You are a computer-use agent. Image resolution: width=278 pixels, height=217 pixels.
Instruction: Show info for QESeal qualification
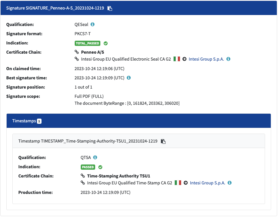tap(93, 24)
